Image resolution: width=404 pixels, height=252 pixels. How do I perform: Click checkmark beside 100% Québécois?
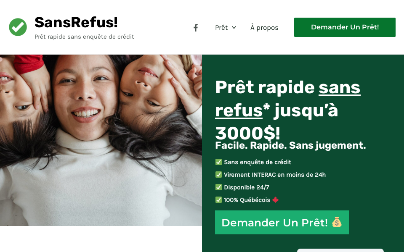218,200
